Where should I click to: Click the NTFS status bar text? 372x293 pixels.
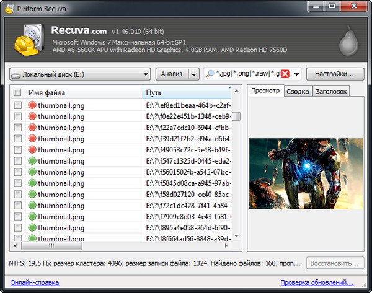(x=154, y=263)
